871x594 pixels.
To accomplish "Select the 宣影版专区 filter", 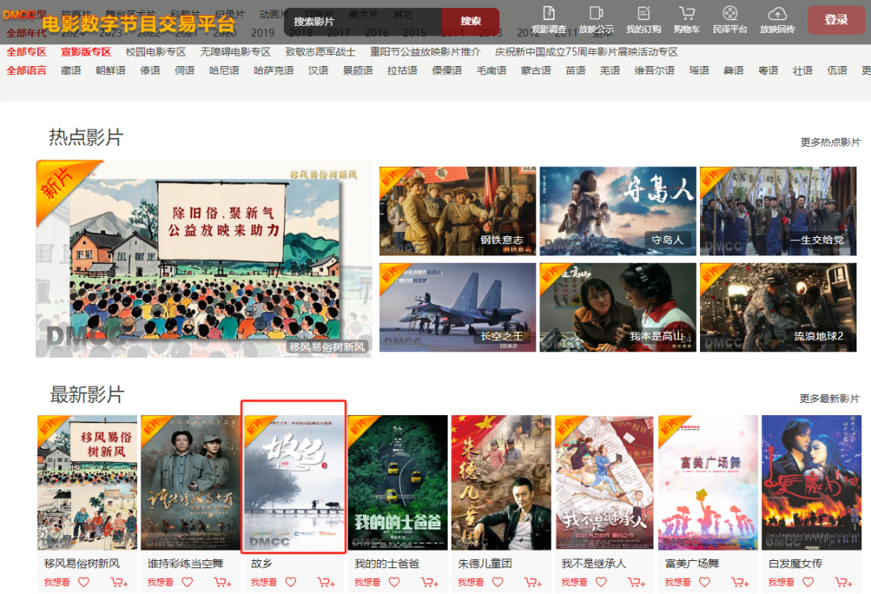I will point(85,52).
